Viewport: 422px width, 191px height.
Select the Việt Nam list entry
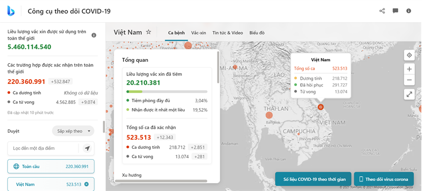51,184
